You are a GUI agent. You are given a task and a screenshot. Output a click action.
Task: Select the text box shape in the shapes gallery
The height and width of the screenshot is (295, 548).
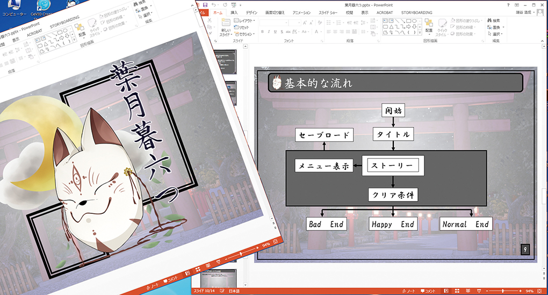(385, 21)
